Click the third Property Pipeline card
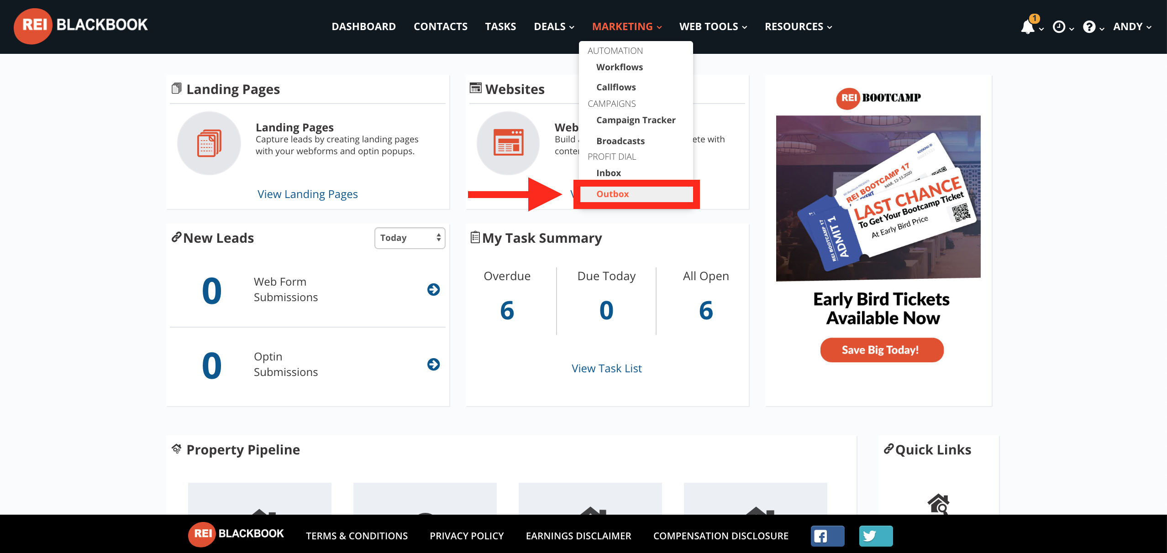Image resolution: width=1167 pixels, height=553 pixels. click(x=590, y=499)
